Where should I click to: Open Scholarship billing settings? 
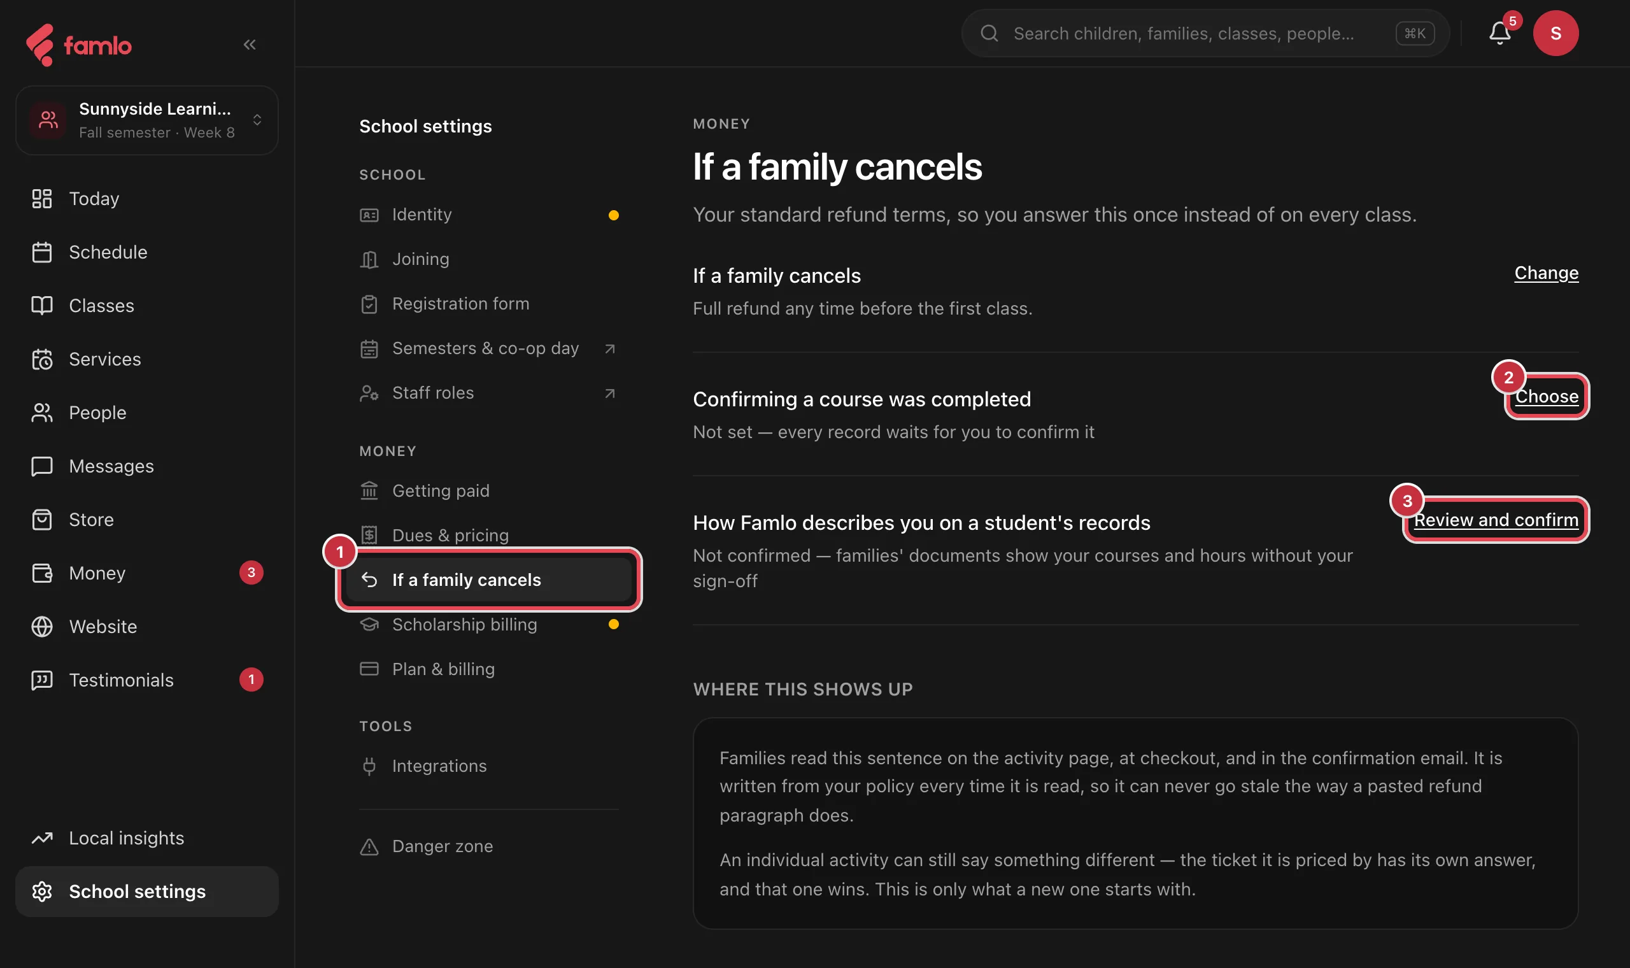click(x=489, y=624)
